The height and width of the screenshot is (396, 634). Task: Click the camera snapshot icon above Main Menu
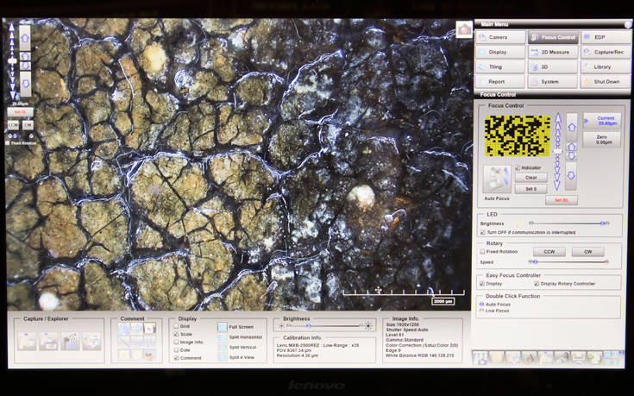click(x=464, y=29)
